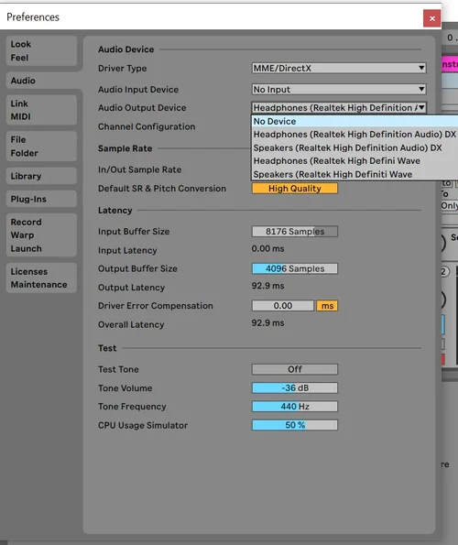
Task: Click the Output Latency 92.9 ms value
Action: (267, 286)
